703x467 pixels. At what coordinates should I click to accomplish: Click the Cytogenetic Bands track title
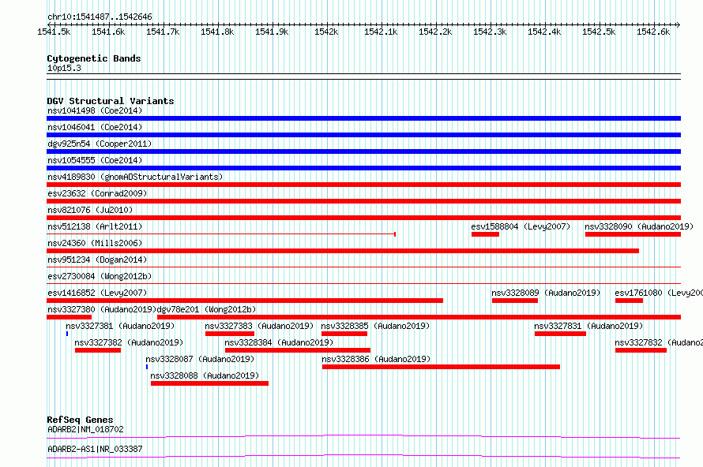coord(94,58)
